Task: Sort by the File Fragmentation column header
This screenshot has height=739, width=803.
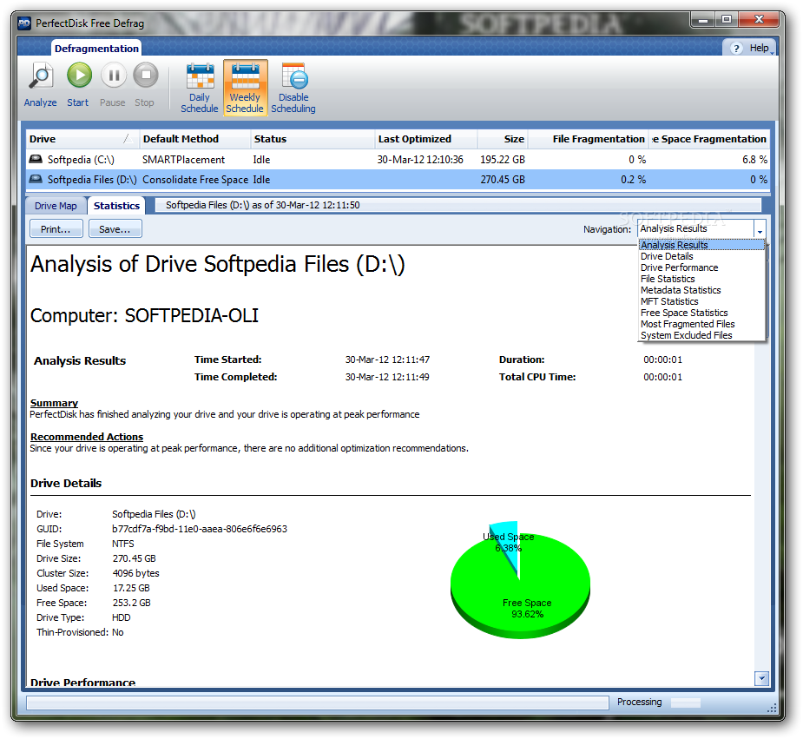Action: (588, 139)
